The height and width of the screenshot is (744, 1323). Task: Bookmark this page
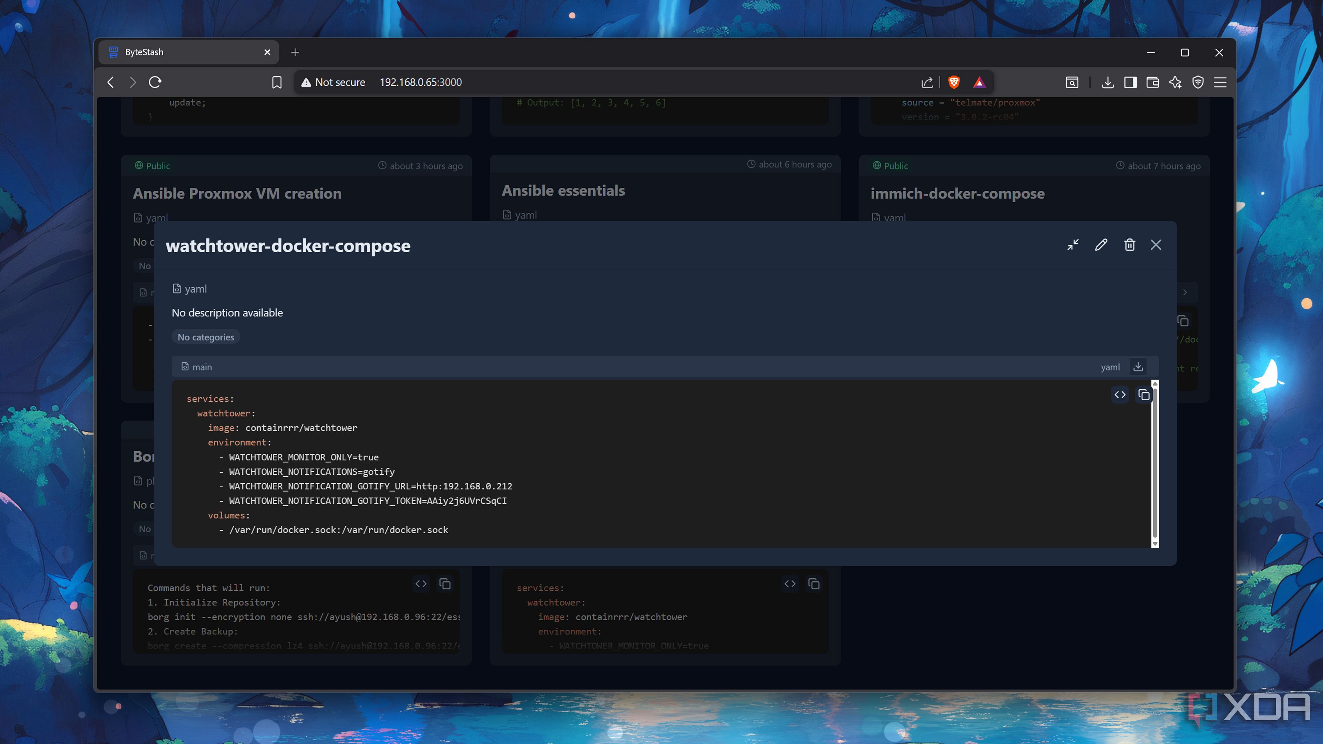click(277, 82)
